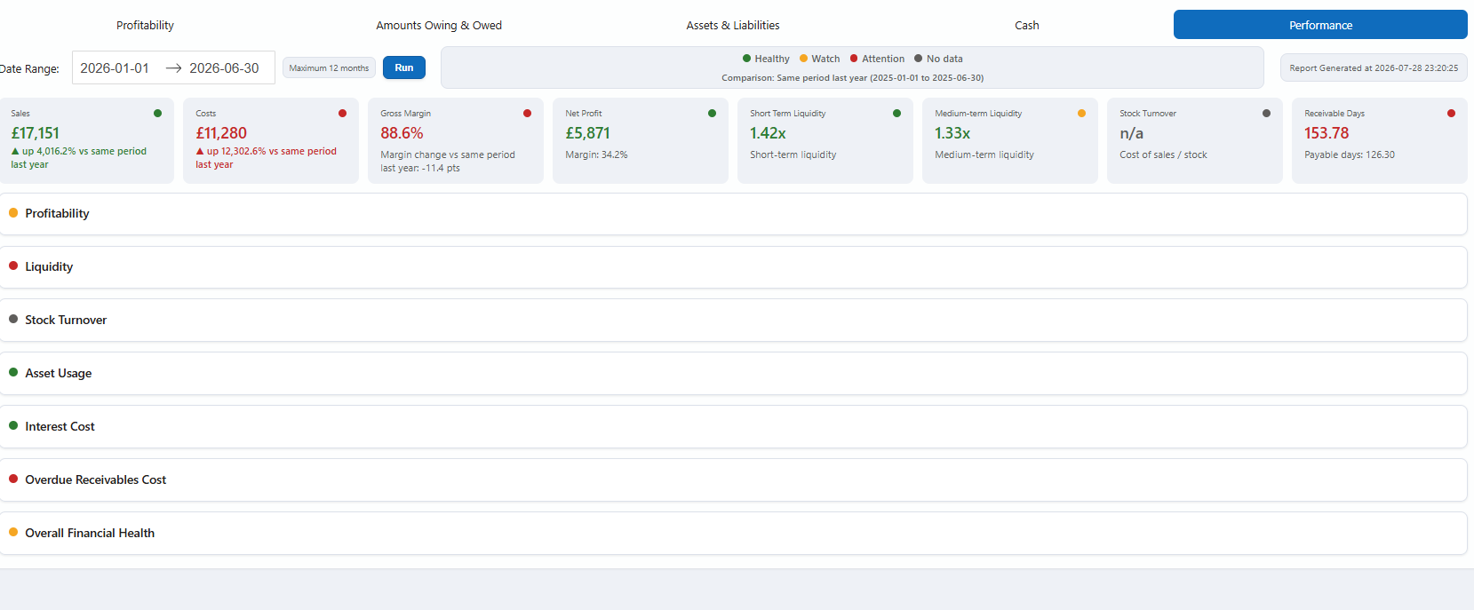
Task: Click red dot beside Liquidity section
Action: pyautogui.click(x=13, y=265)
